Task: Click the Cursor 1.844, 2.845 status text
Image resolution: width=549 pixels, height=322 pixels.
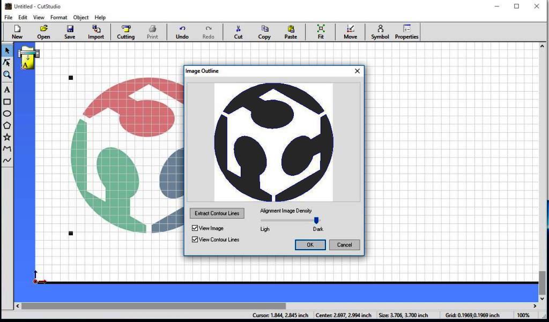Action: [280, 316]
